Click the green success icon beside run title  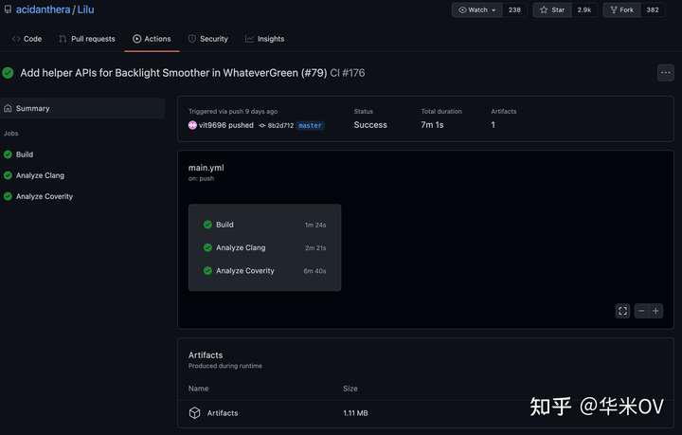pyautogui.click(x=8, y=73)
